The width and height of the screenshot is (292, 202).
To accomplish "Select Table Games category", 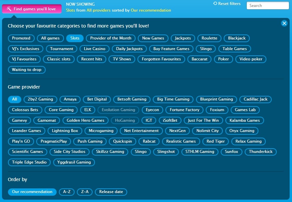I will tap(235, 49).
